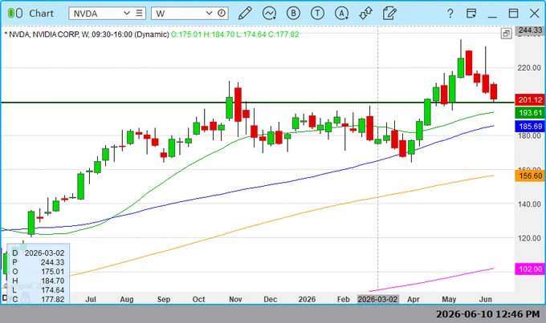Image resolution: width=546 pixels, height=323 pixels.
Task: Open the chart studies wave icon
Action: (x=269, y=14)
